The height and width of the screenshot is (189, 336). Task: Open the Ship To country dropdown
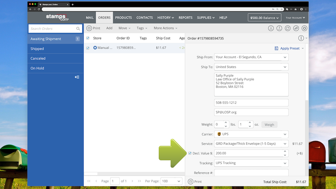[x=285, y=67]
